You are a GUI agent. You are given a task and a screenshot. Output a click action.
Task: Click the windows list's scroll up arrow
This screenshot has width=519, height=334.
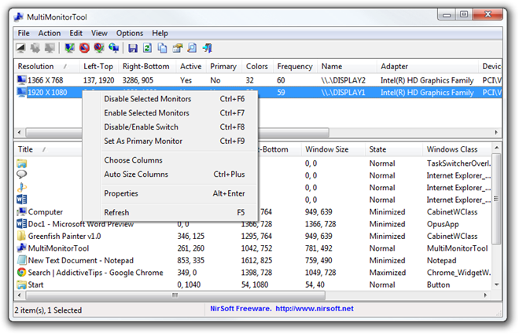(x=496, y=148)
